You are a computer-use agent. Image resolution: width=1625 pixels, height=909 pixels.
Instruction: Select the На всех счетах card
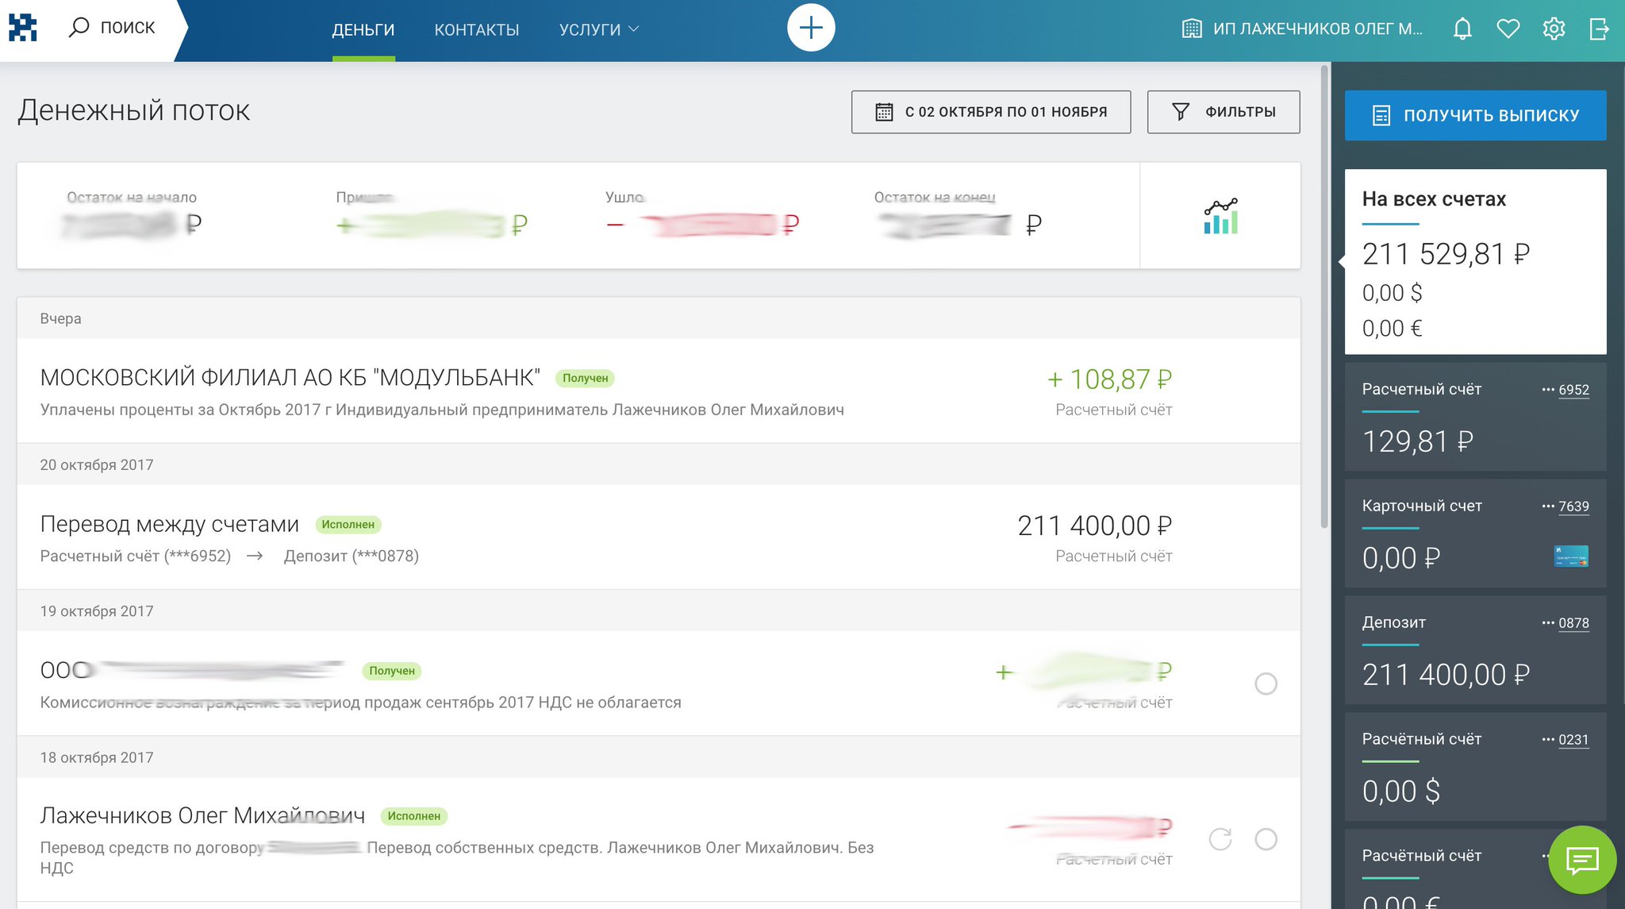pyautogui.click(x=1476, y=261)
